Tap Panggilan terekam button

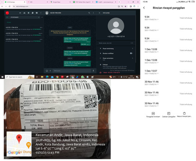pyautogui.click(x=153, y=115)
